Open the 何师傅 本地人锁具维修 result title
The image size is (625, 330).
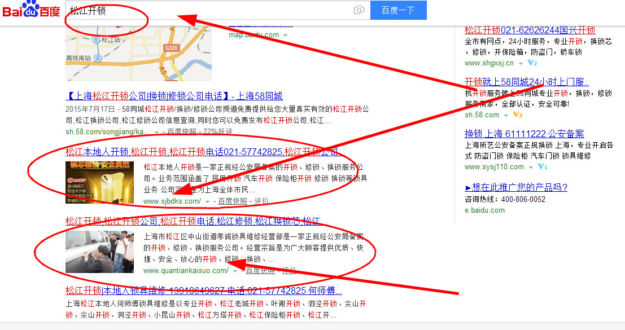204,291
